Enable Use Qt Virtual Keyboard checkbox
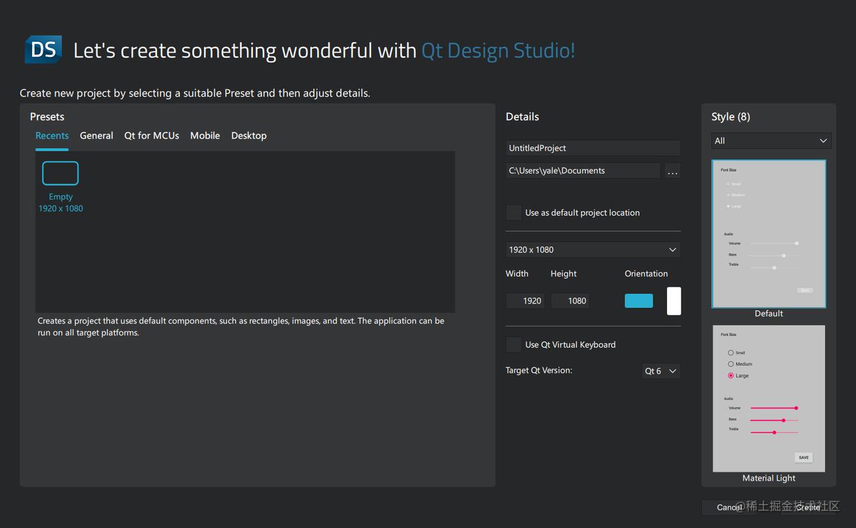Viewport: 856px width, 528px height. point(513,345)
